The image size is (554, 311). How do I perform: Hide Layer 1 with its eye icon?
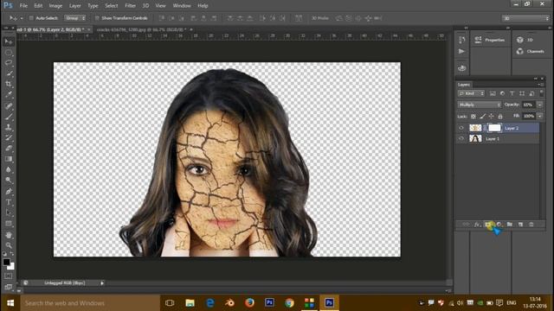click(x=461, y=138)
